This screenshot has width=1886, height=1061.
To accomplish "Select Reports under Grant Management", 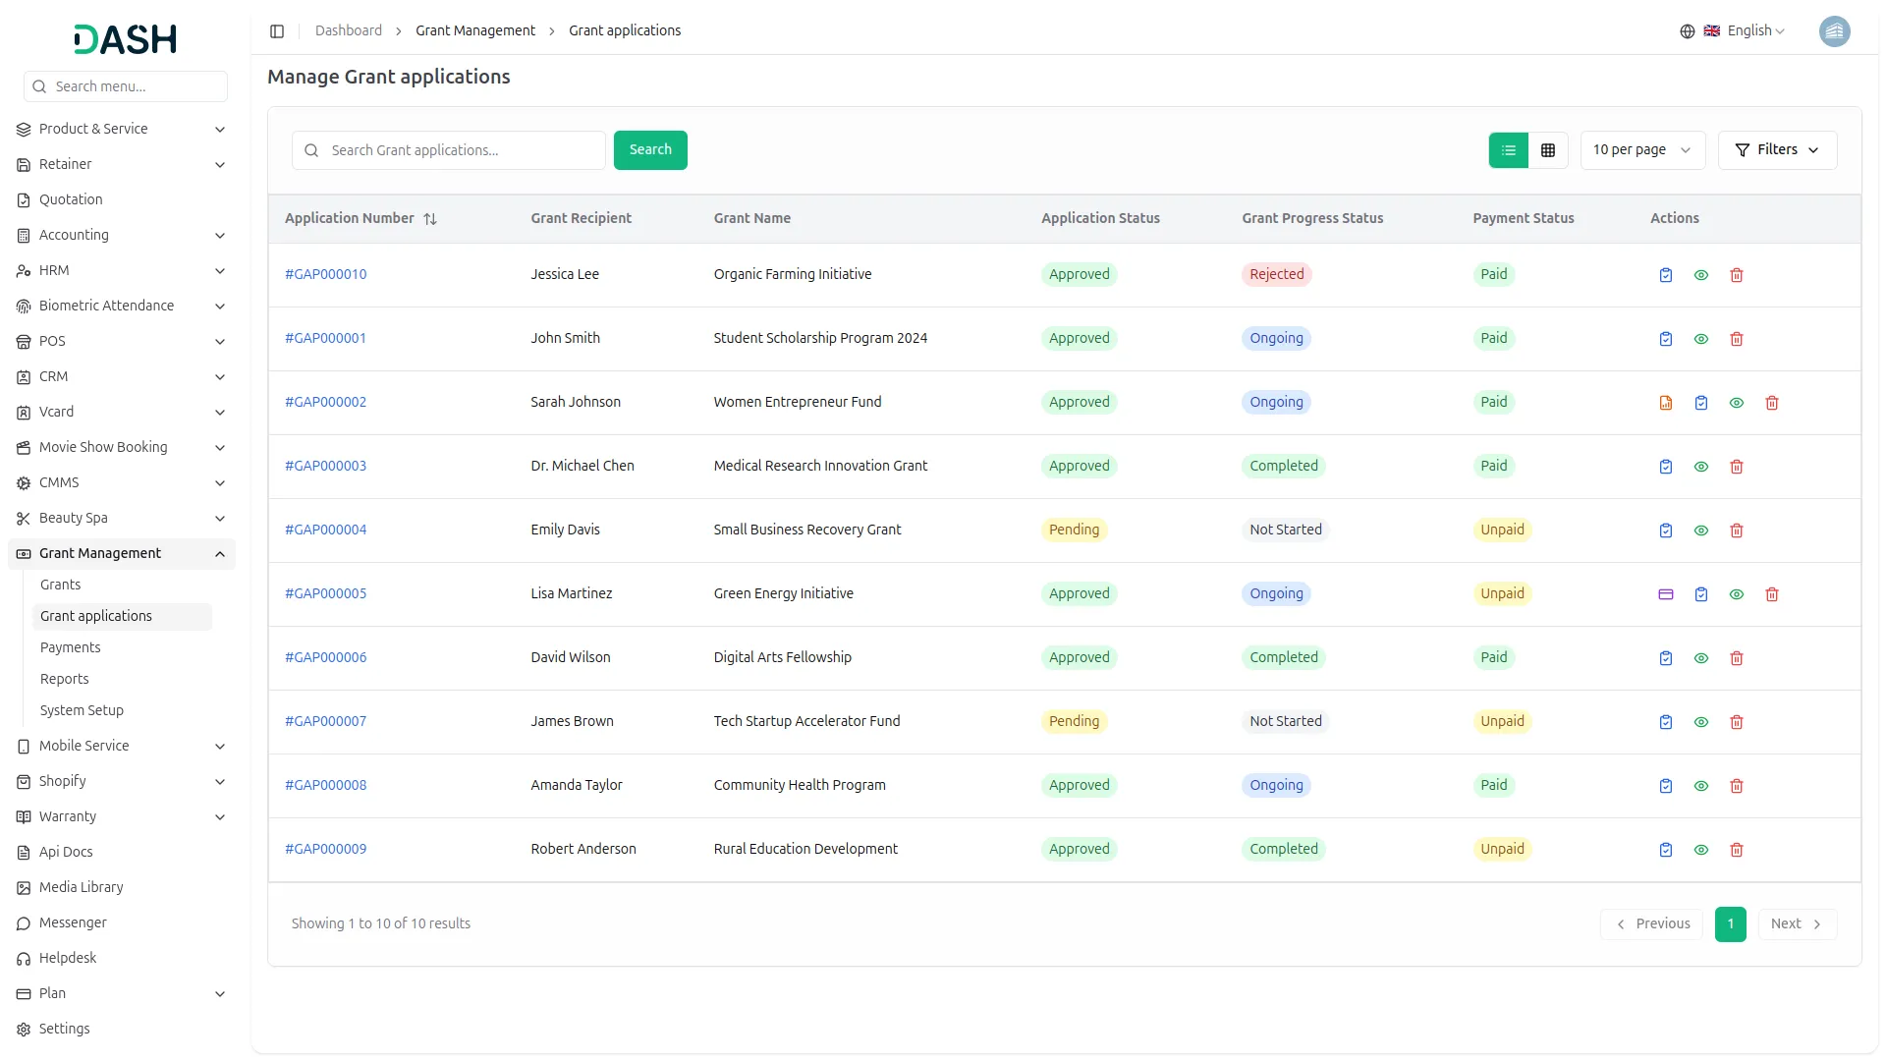I will [65, 678].
